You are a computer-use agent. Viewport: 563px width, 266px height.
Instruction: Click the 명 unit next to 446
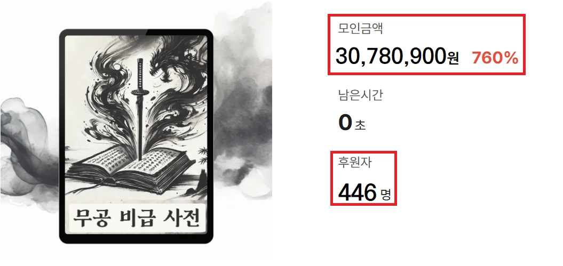pos(386,195)
